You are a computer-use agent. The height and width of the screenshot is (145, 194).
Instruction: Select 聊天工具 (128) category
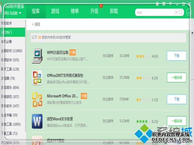click(x=12, y=69)
